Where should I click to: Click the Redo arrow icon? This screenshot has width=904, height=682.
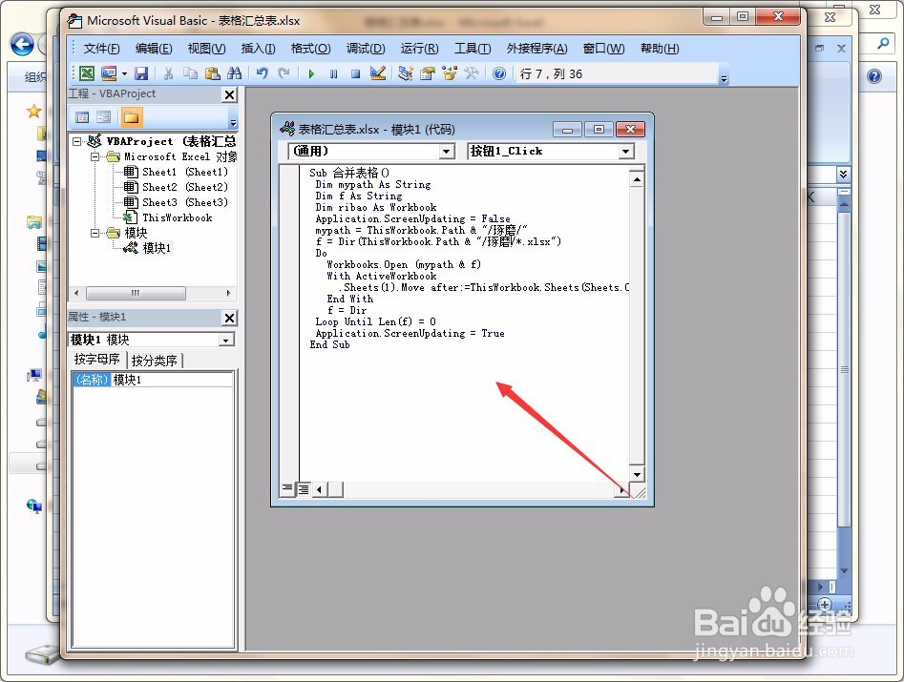284,73
